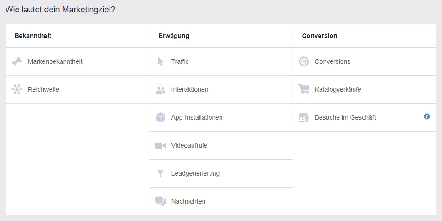Click the chat bubbles Nachrichten icon

[160, 201]
